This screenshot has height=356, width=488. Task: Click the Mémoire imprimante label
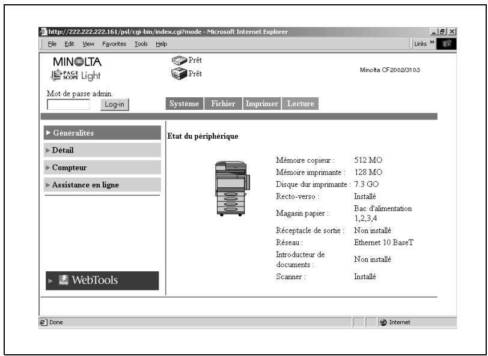(x=311, y=172)
